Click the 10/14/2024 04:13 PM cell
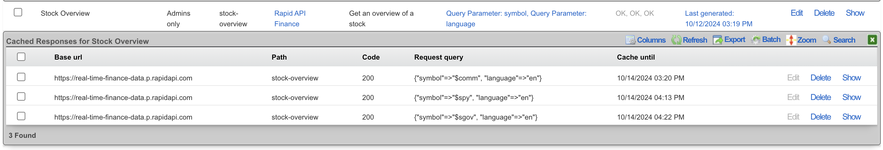883x150 pixels. [x=651, y=98]
